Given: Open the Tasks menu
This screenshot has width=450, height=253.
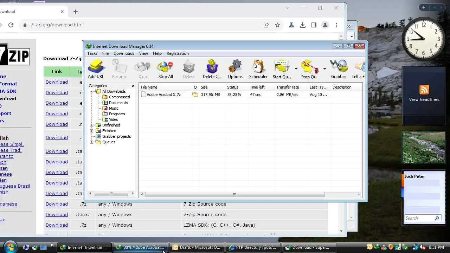Looking at the screenshot, I should pyautogui.click(x=92, y=53).
